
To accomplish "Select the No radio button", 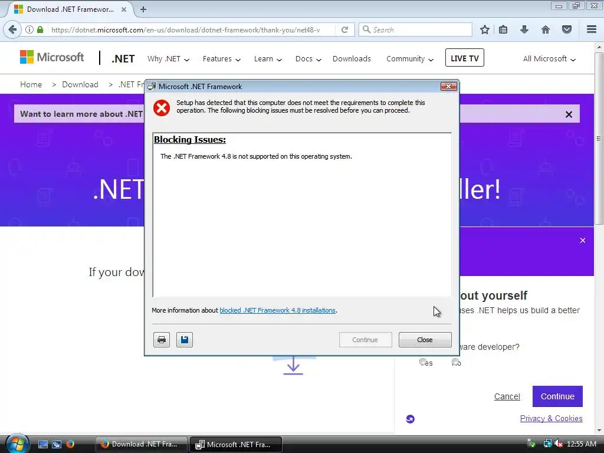I will click(455, 362).
